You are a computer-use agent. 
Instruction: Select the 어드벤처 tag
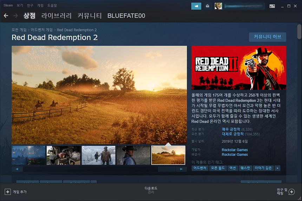[200, 168]
